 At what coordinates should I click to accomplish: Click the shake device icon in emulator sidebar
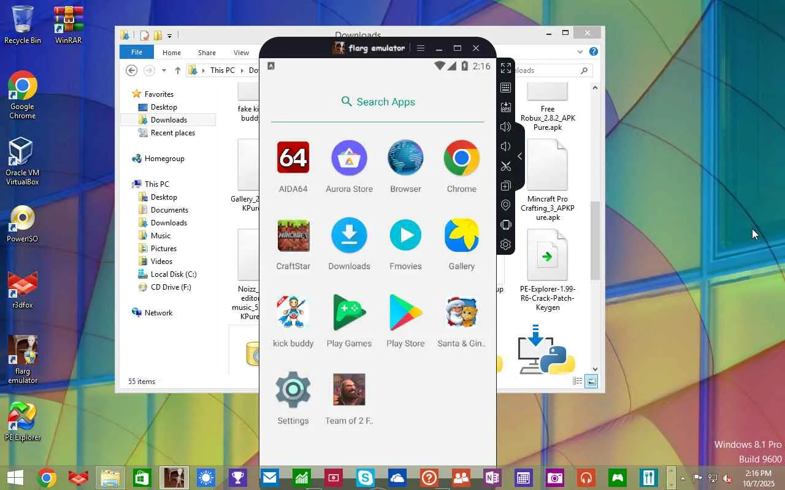pyautogui.click(x=506, y=225)
